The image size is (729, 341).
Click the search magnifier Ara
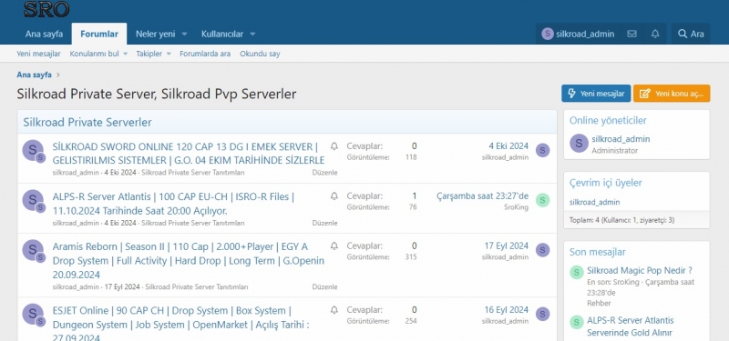(691, 34)
